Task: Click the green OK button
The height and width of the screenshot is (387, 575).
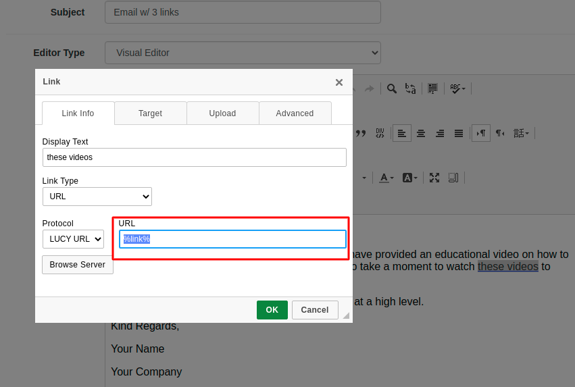Action: 272,310
